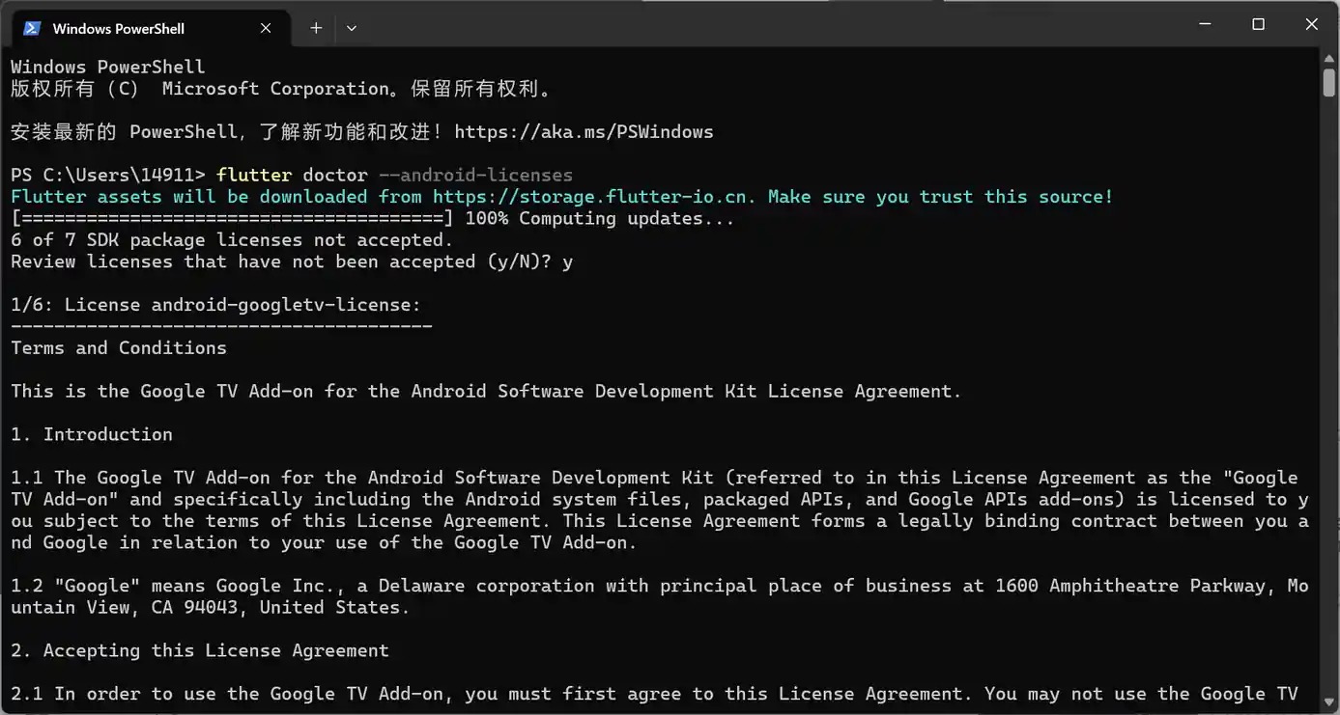Click the android-googletv-license heading
This screenshot has height=715, width=1340.
pyautogui.click(x=214, y=304)
